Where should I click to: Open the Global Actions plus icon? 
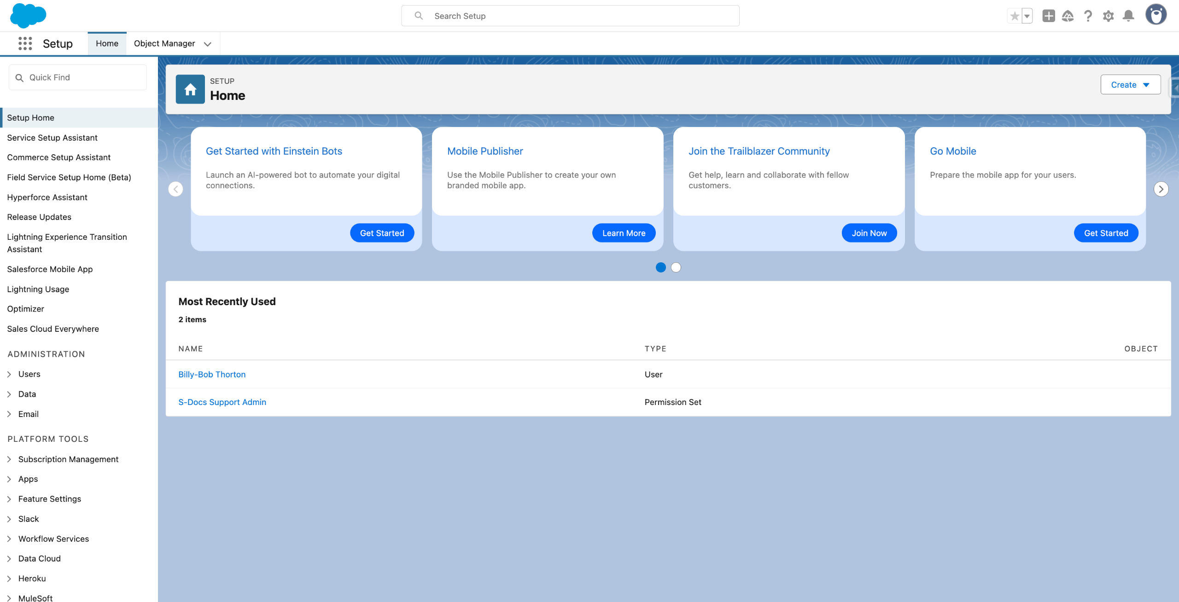1049,16
